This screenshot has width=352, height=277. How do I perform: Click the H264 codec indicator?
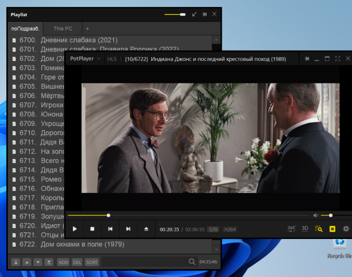230,229
